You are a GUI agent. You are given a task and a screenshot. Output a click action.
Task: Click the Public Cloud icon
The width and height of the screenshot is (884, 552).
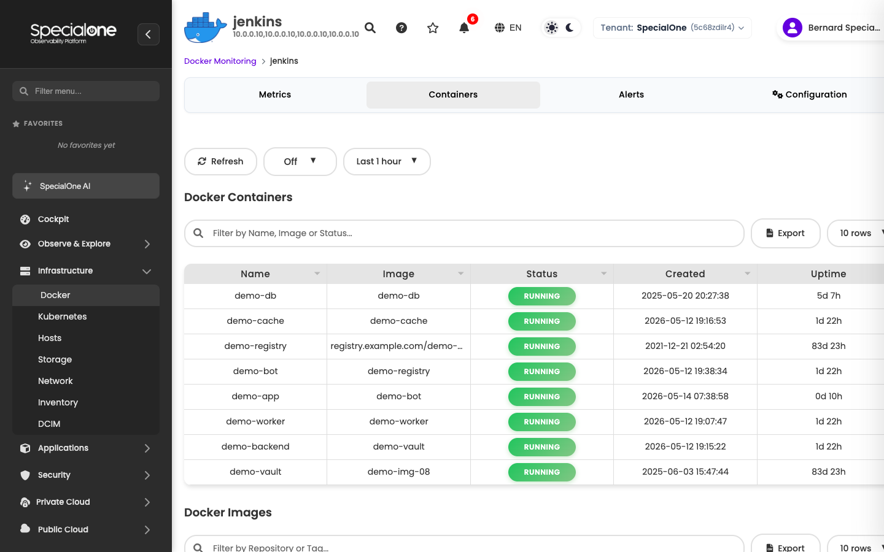coord(25,528)
